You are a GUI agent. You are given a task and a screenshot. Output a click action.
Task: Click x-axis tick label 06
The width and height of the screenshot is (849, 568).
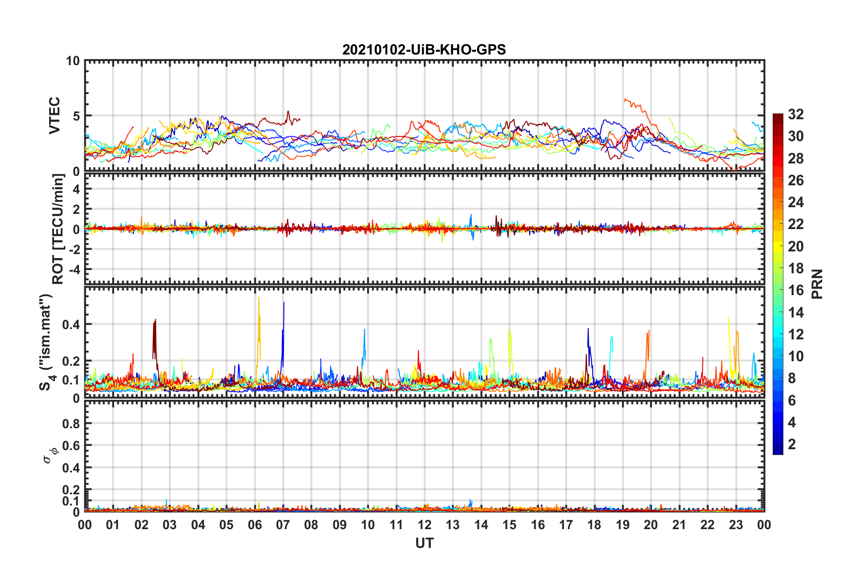click(x=255, y=525)
